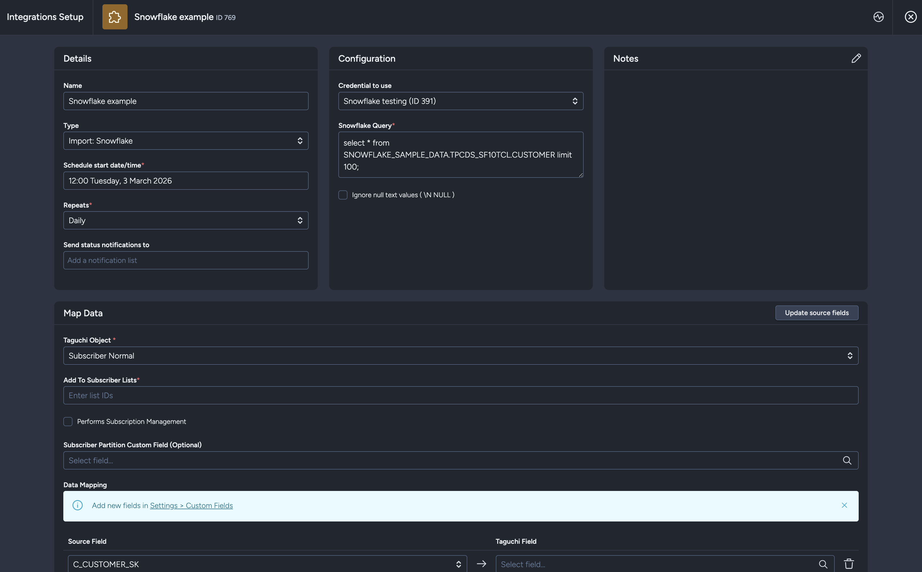The image size is (922, 572).
Task: Click the Update source fields button
Action: coord(816,313)
